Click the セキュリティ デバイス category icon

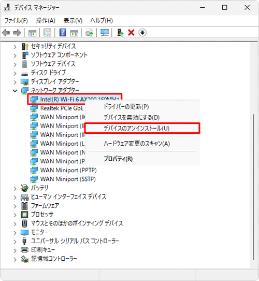click(x=25, y=47)
